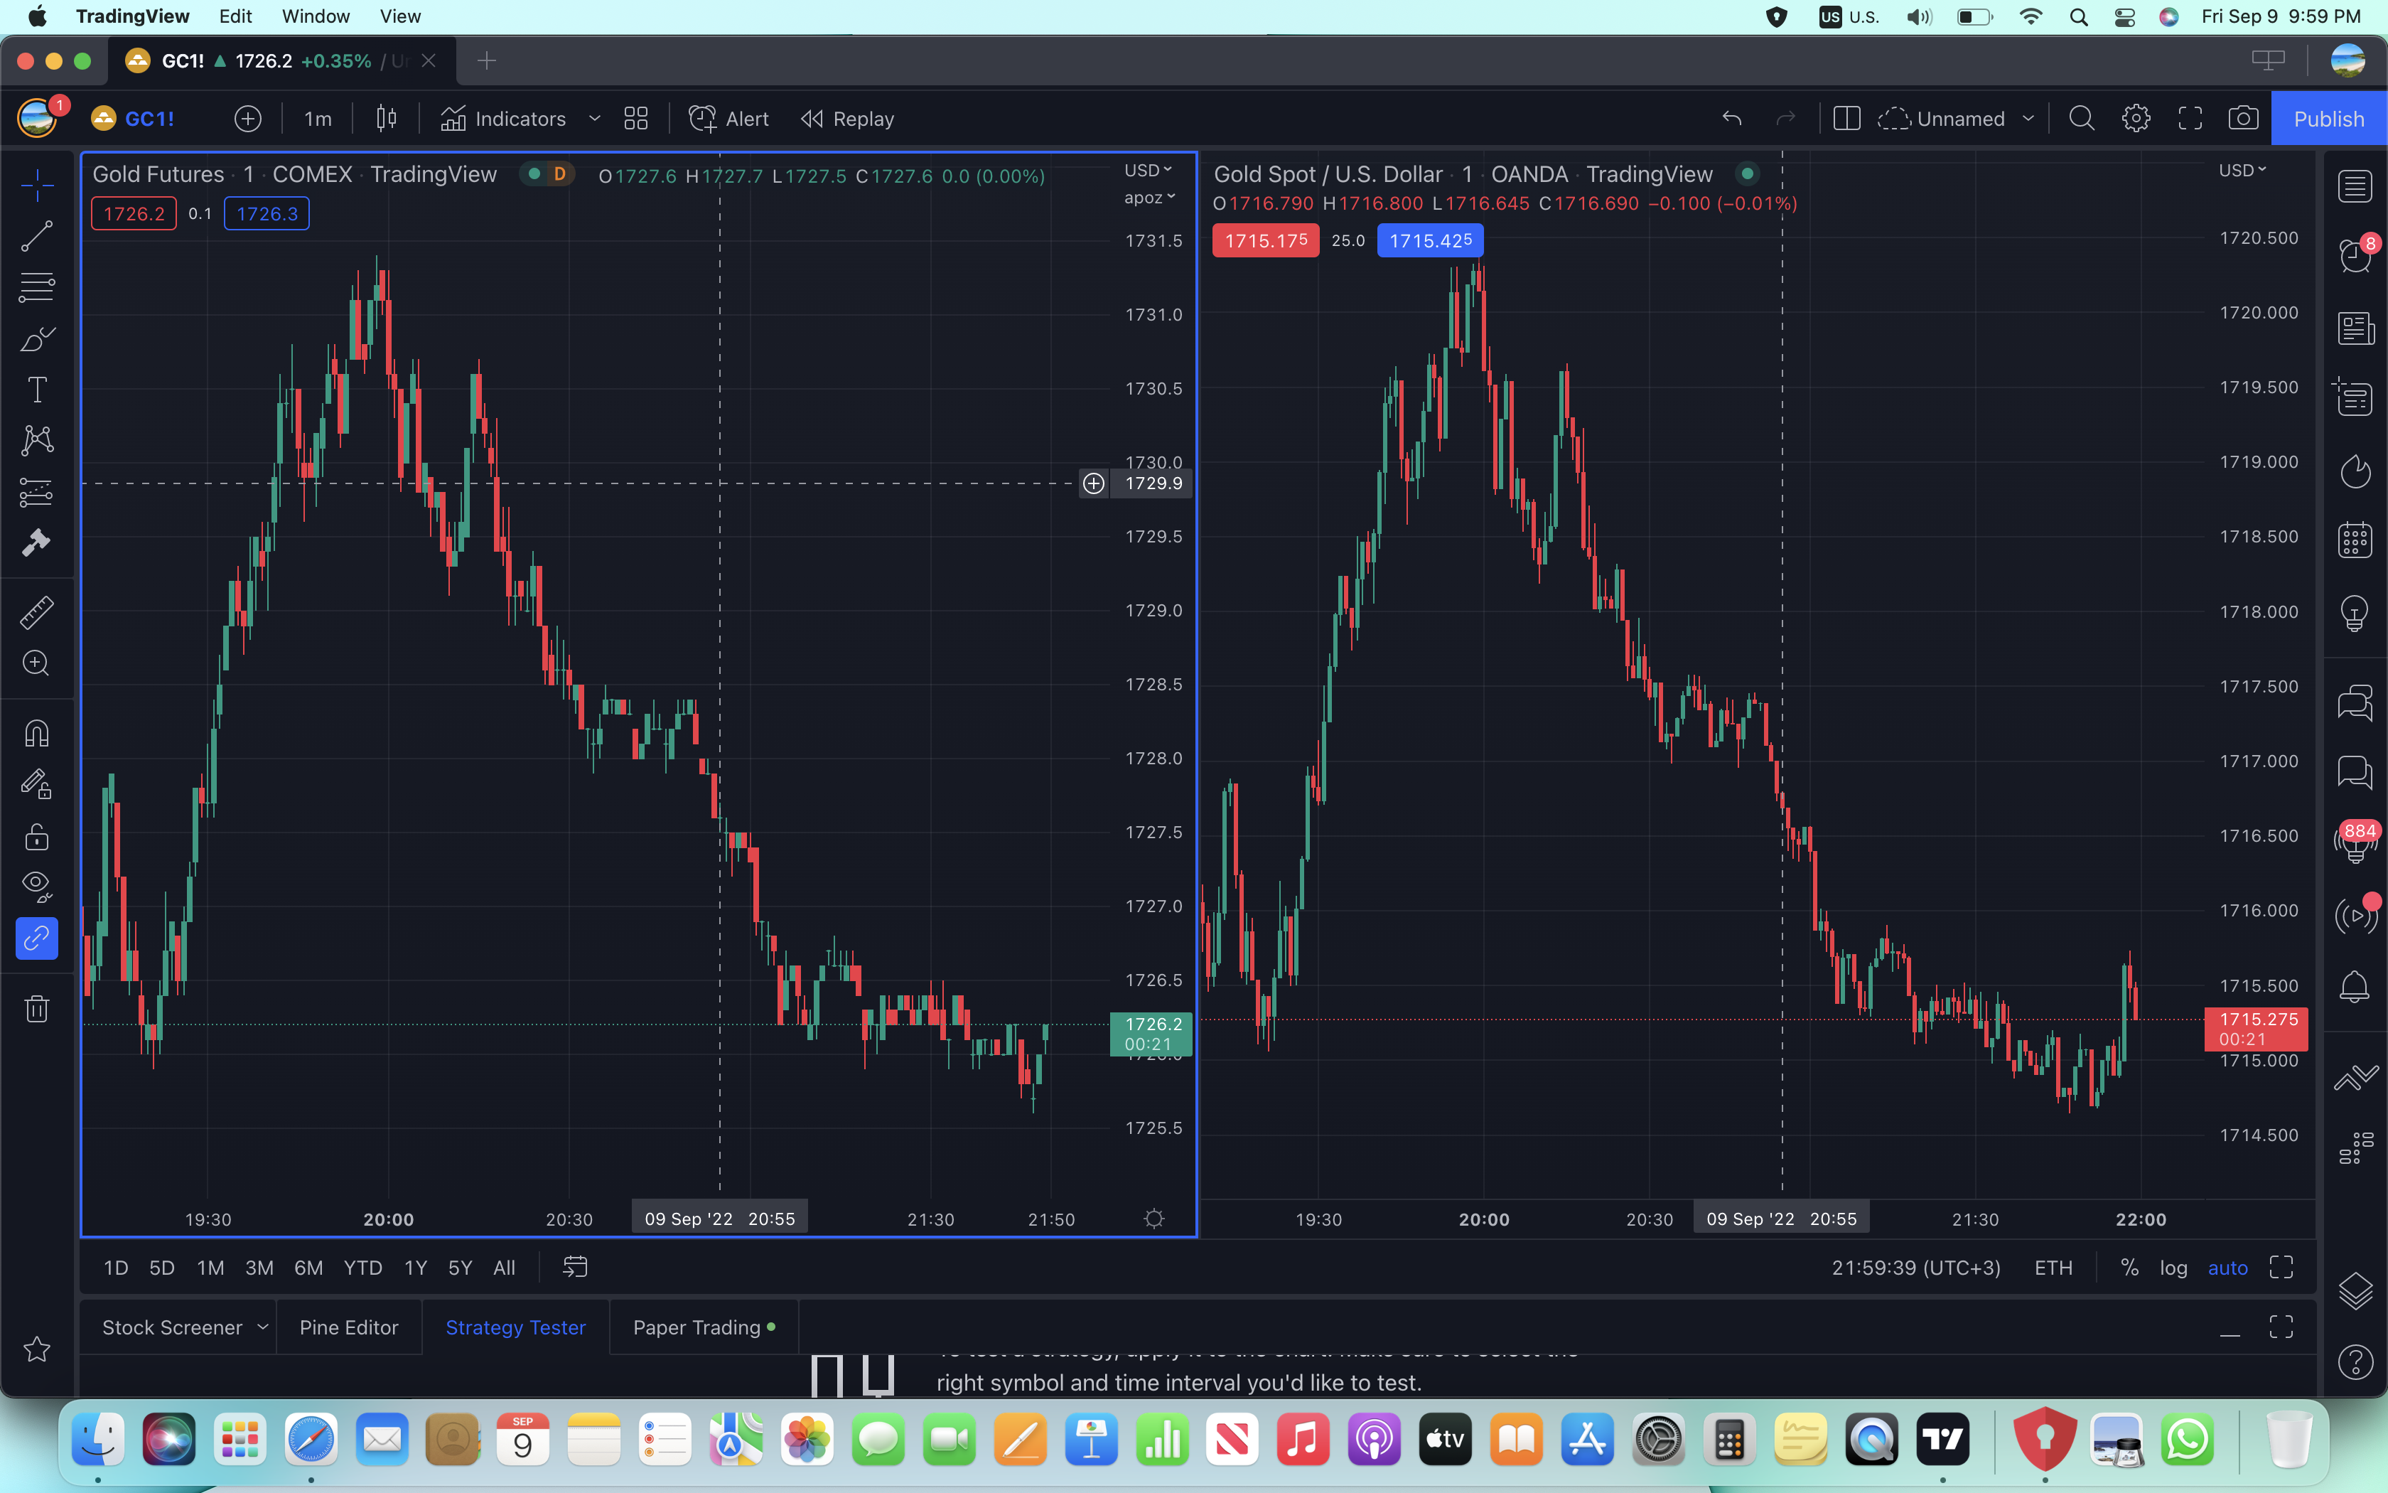2388x1493 pixels.
Task: Open the prediction and measurement tools
Action: (36, 492)
